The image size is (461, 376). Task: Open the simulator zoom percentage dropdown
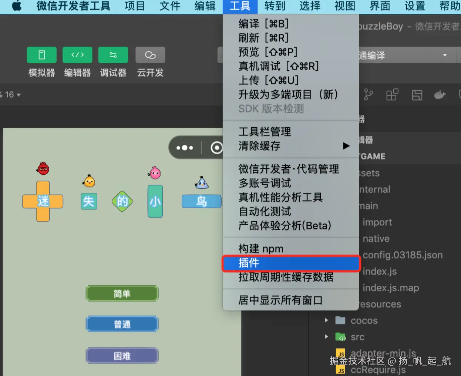[11, 95]
